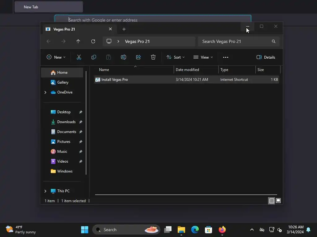Image resolution: width=317 pixels, height=237 pixels.
Task: Open the clock showing 10:26 AM
Action: pos(295,230)
